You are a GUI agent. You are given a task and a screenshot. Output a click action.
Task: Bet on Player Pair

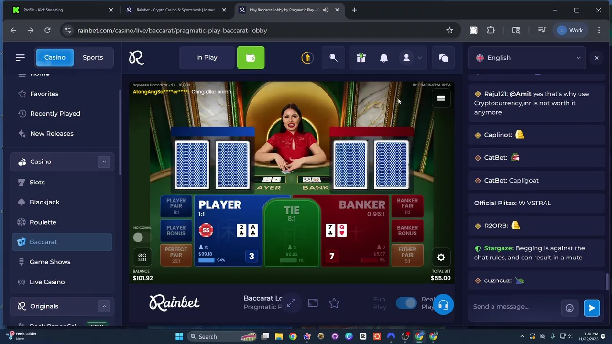pos(176,206)
